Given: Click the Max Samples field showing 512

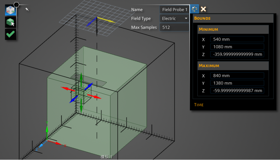Looking at the screenshot, I should (x=174, y=27).
